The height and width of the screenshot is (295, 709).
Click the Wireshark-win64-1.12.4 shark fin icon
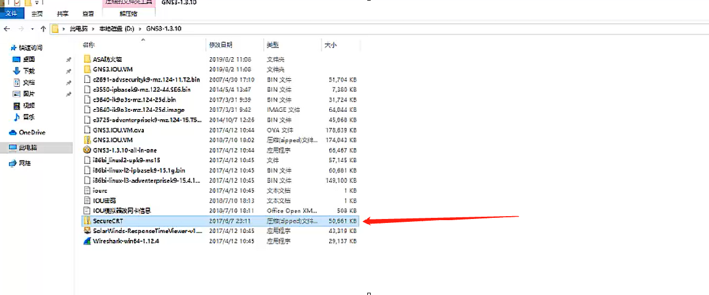(x=87, y=241)
